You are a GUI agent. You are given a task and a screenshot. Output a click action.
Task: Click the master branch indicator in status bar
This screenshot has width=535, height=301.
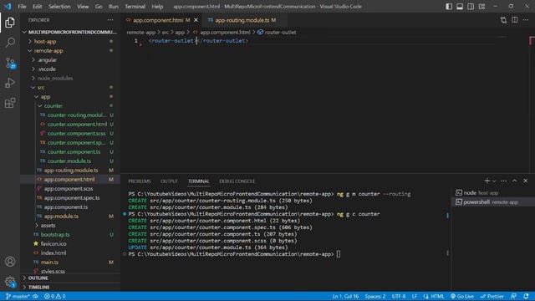pyautogui.click(x=18, y=296)
